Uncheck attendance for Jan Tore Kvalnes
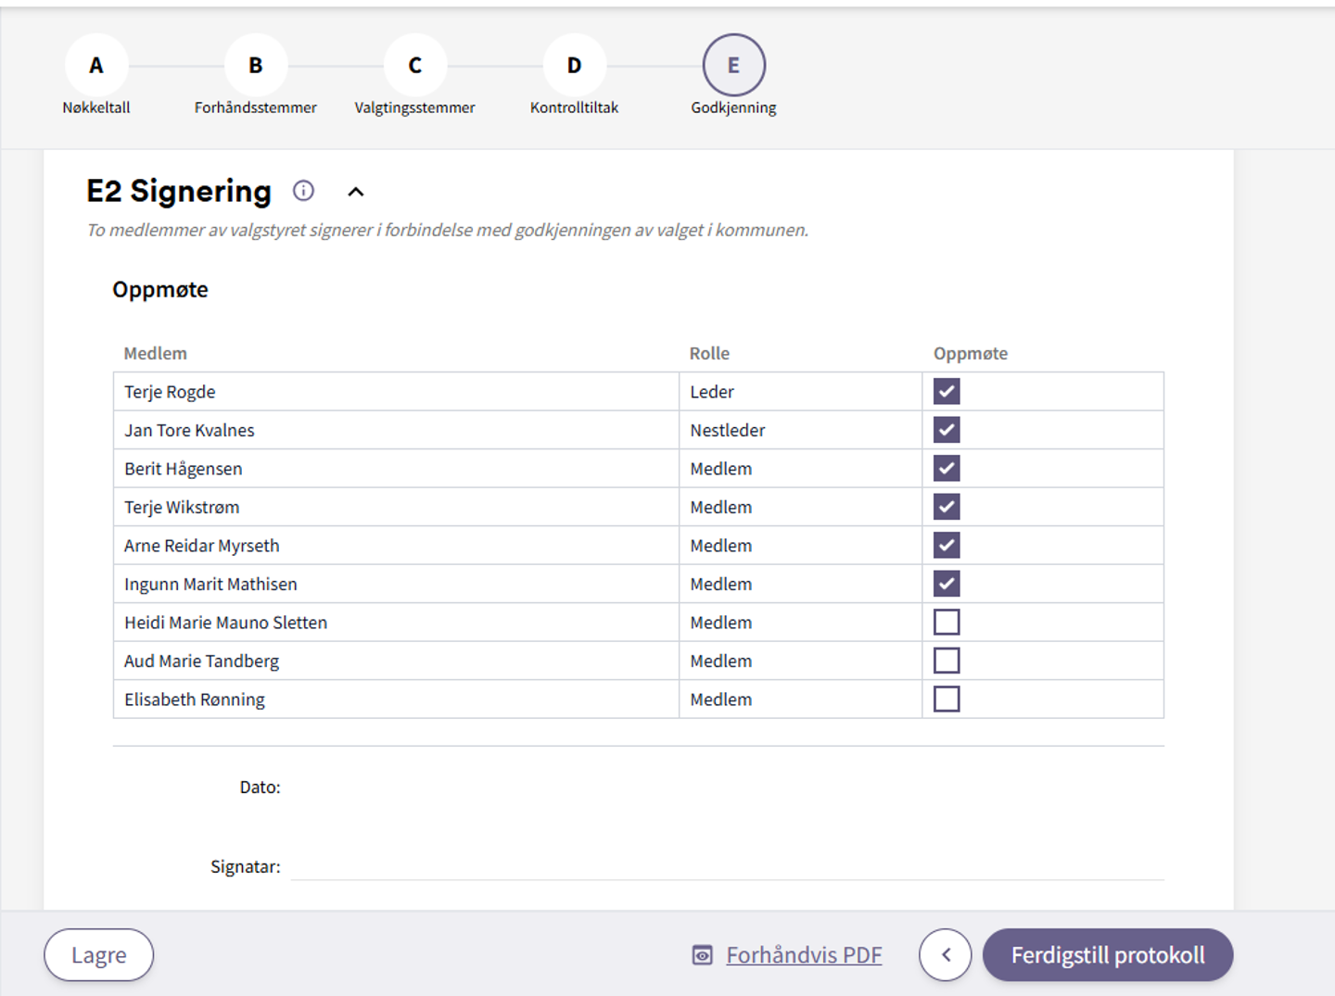The image size is (1335, 996). click(x=947, y=430)
